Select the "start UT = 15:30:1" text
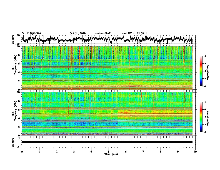 tap(134, 33)
